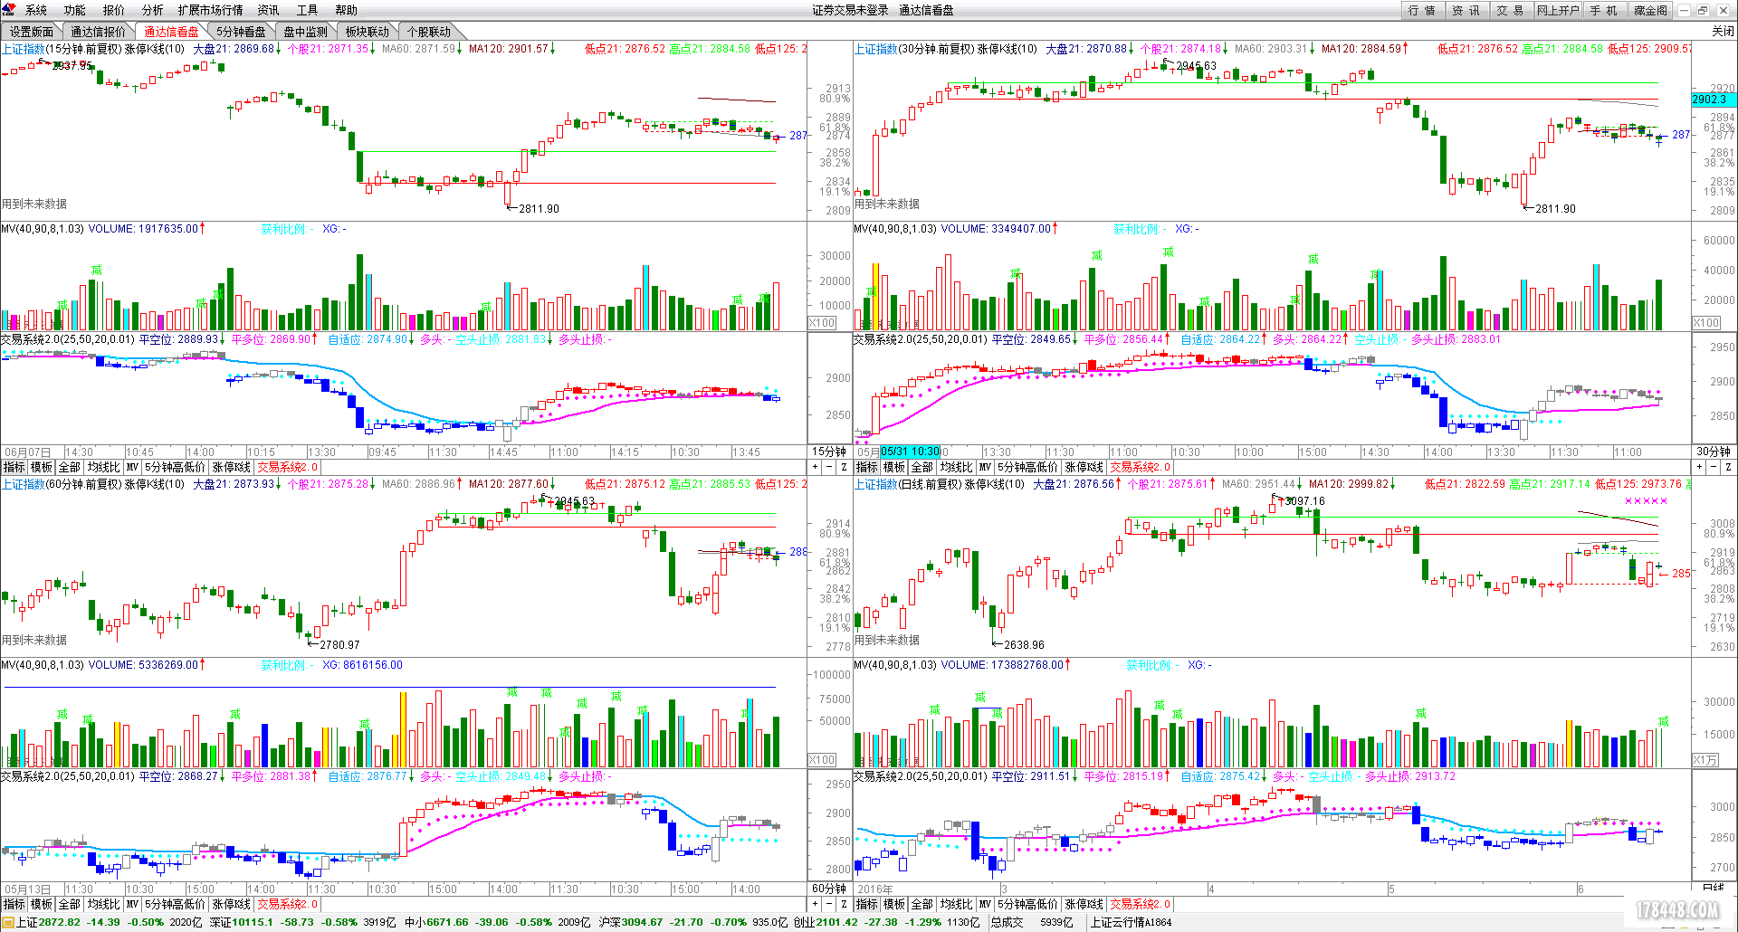Click the 交易 button in title bar
1738x932 pixels.
point(1511,10)
